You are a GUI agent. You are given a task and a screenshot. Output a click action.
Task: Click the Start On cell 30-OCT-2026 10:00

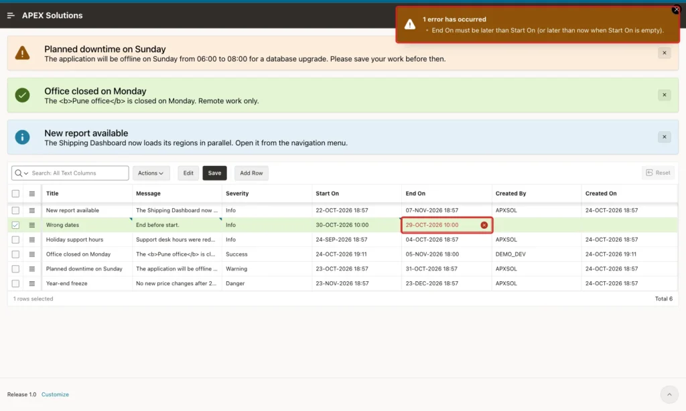(x=356, y=225)
